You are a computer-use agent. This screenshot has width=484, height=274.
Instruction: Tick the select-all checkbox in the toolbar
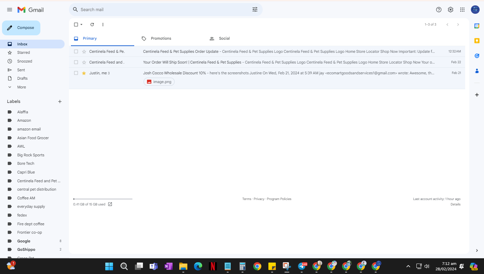tap(76, 25)
